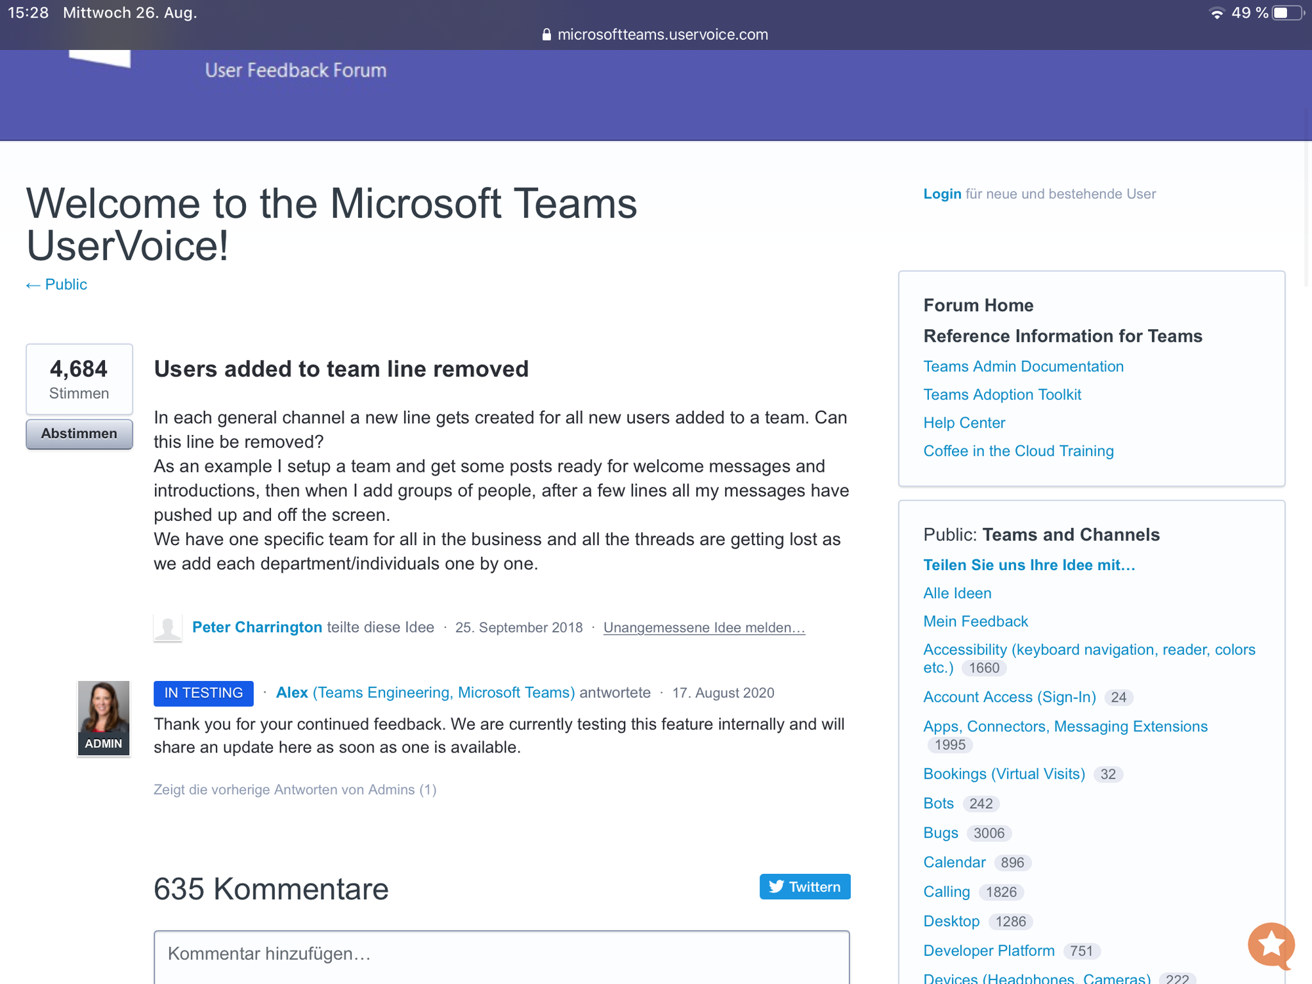Image resolution: width=1312 pixels, height=984 pixels.
Task: Open Apps, Connectors, Messaging Extensions category
Action: (1065, 727)
